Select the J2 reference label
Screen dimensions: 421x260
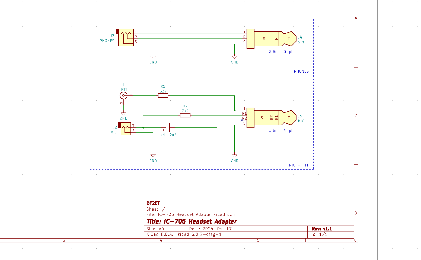click(115, 127)
